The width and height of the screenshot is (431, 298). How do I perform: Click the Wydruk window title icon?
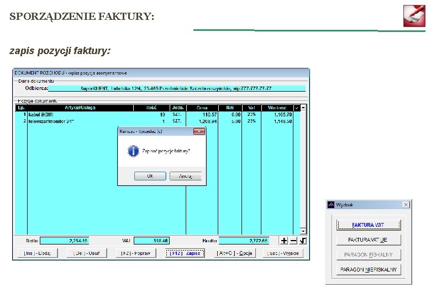pyautogui.click(x=331, y=205)
